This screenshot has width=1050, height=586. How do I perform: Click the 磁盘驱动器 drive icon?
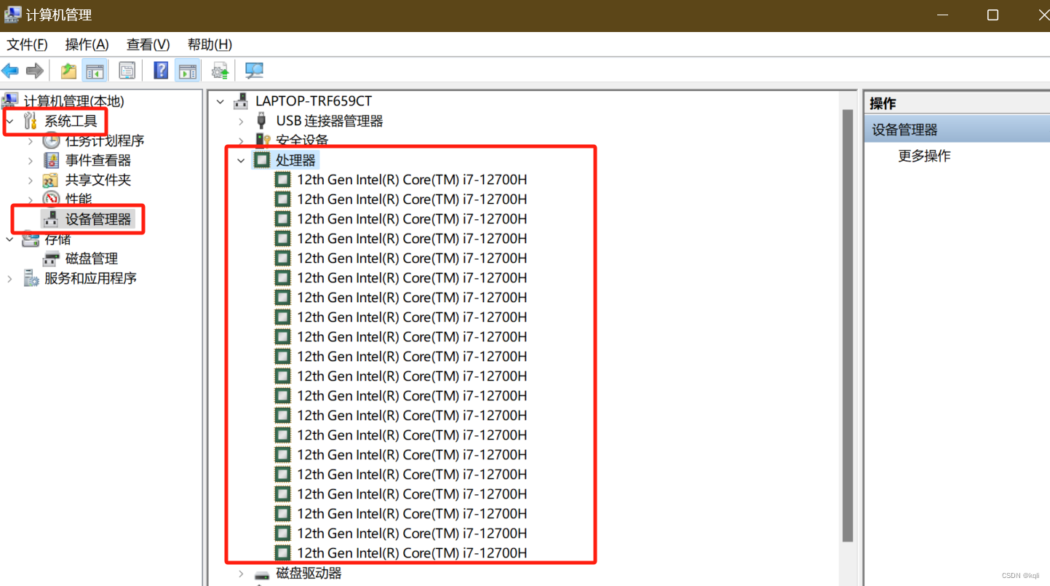point(262,574)
